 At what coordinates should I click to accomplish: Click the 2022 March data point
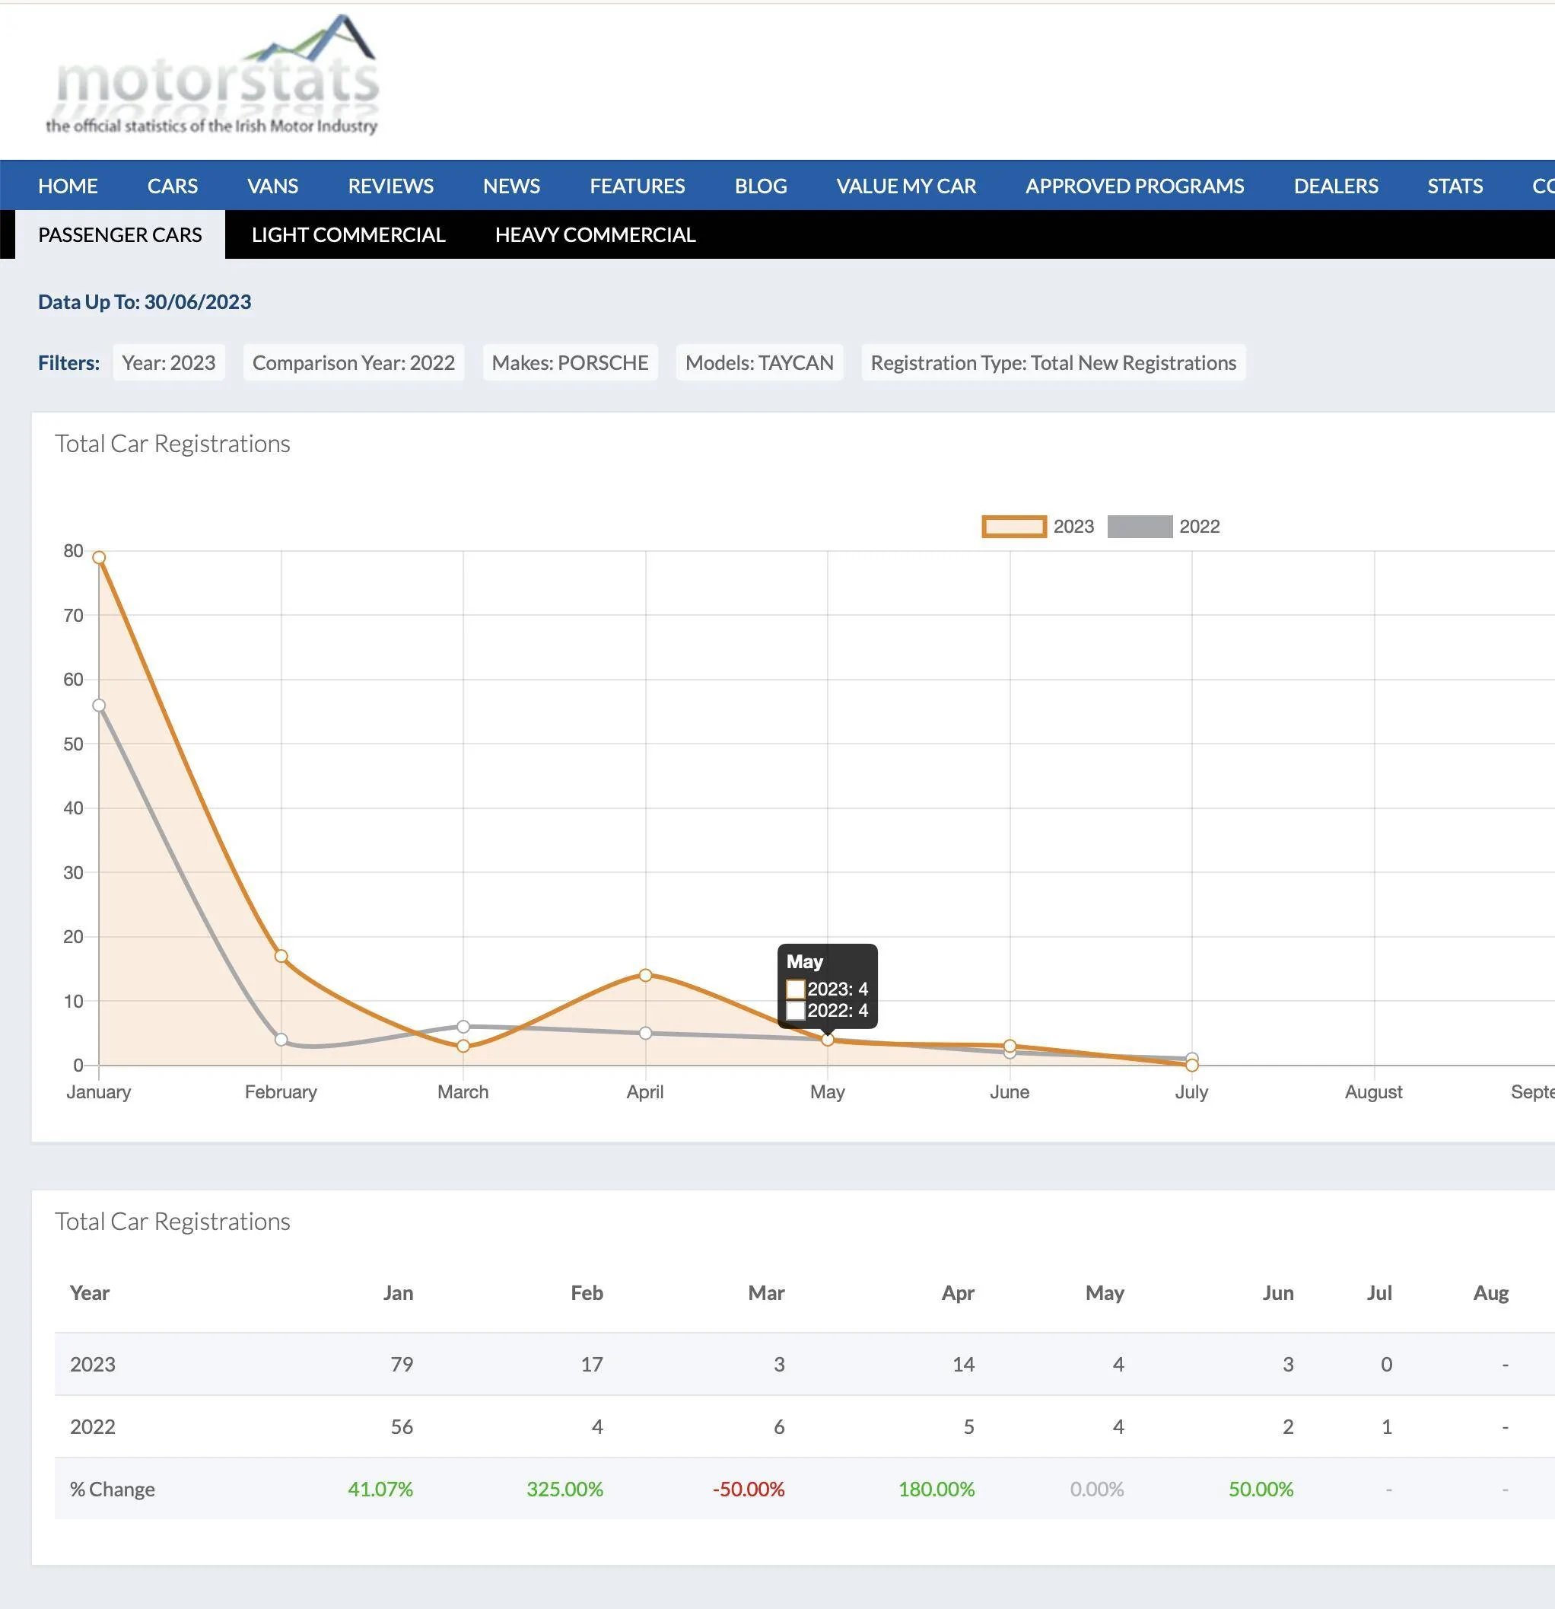(x=463, y=1027)
